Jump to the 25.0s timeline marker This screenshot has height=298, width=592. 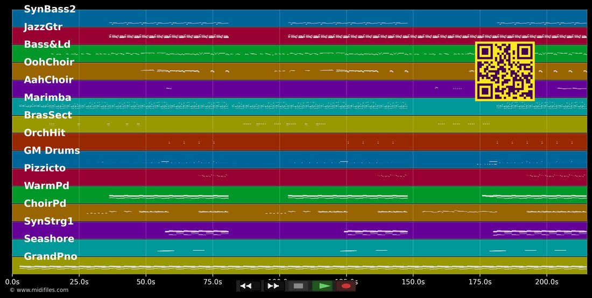pyautogui.click(x=79, y=282)
